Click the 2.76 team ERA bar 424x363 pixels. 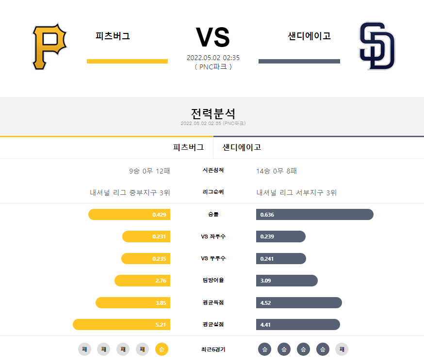pyautogui.click(x=142, y=280)
